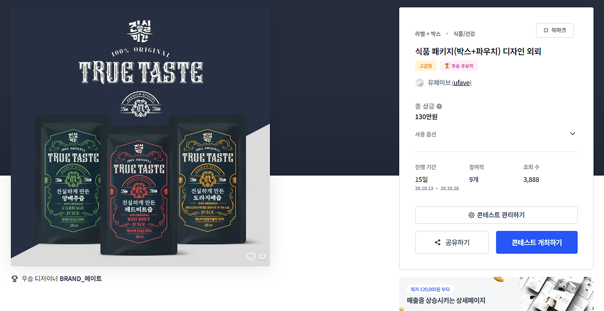The width and height of the screenshot is (604, 311).
Task: Click the 콘테스트 관리하기 button
Action: click(496, 215)
